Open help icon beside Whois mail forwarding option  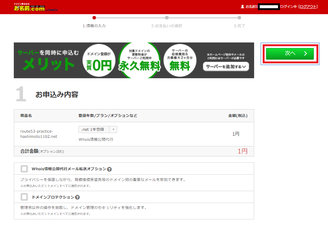[x=109, y=169]
